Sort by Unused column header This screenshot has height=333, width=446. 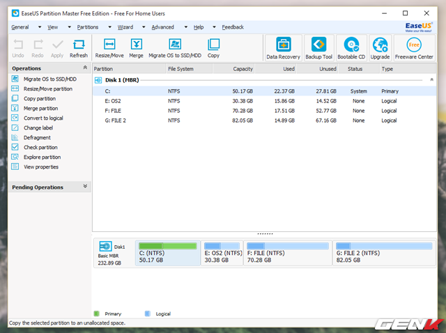coord(317,69)
